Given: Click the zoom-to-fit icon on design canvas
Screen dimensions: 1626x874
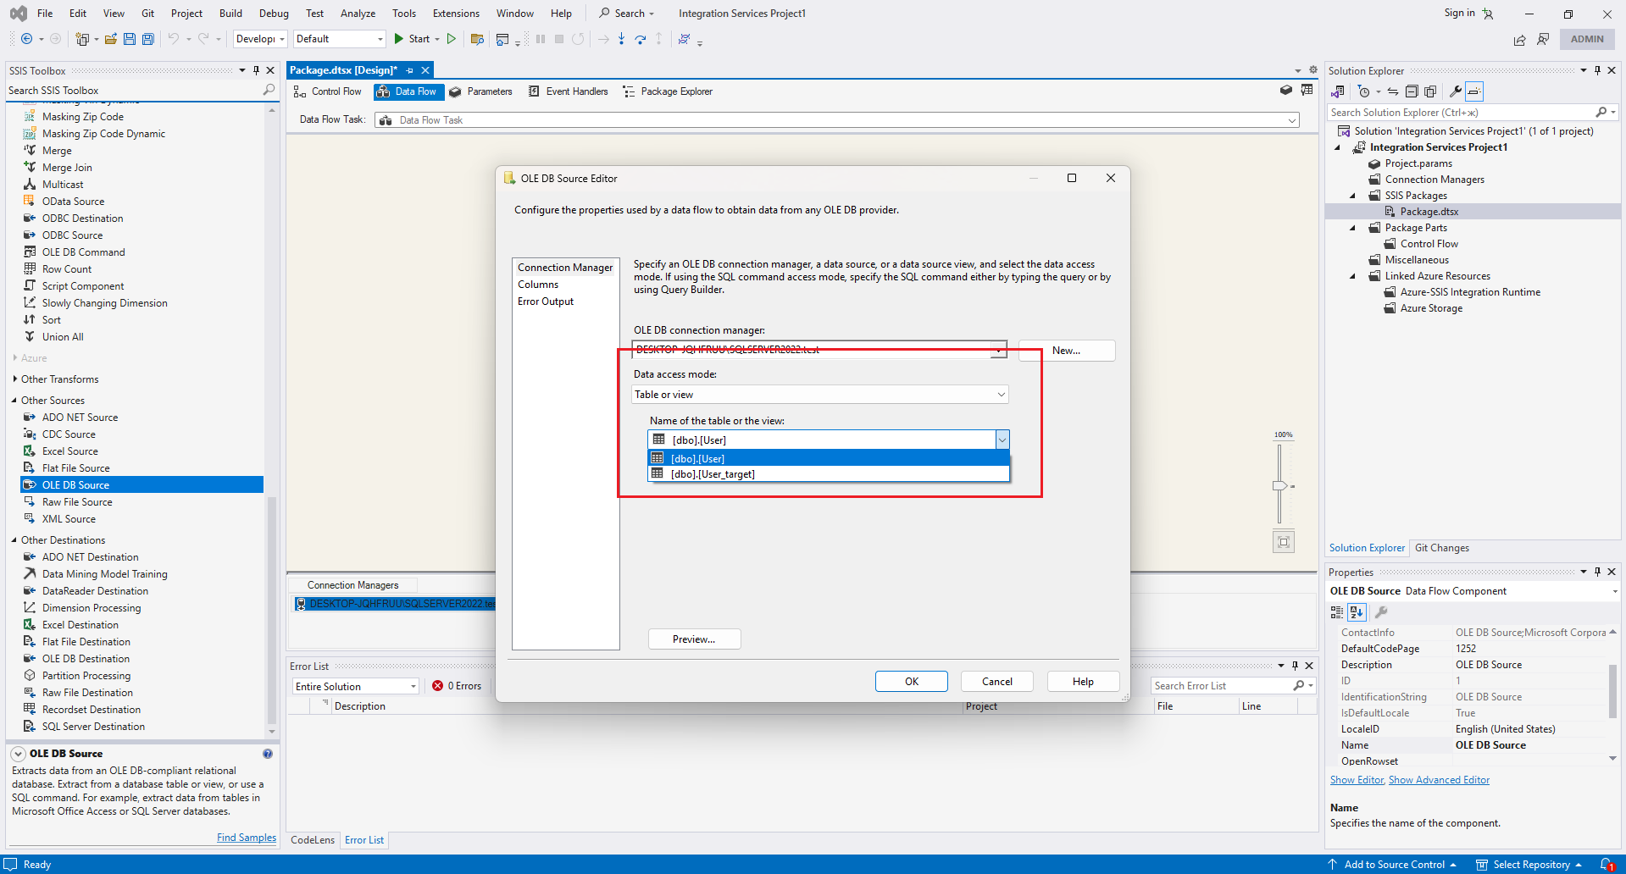Looking at the screenshot, I should pos(1284,542).
